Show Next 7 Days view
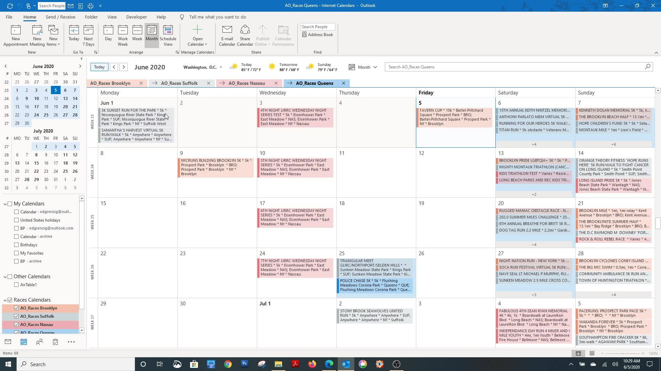 pos(88,35)
